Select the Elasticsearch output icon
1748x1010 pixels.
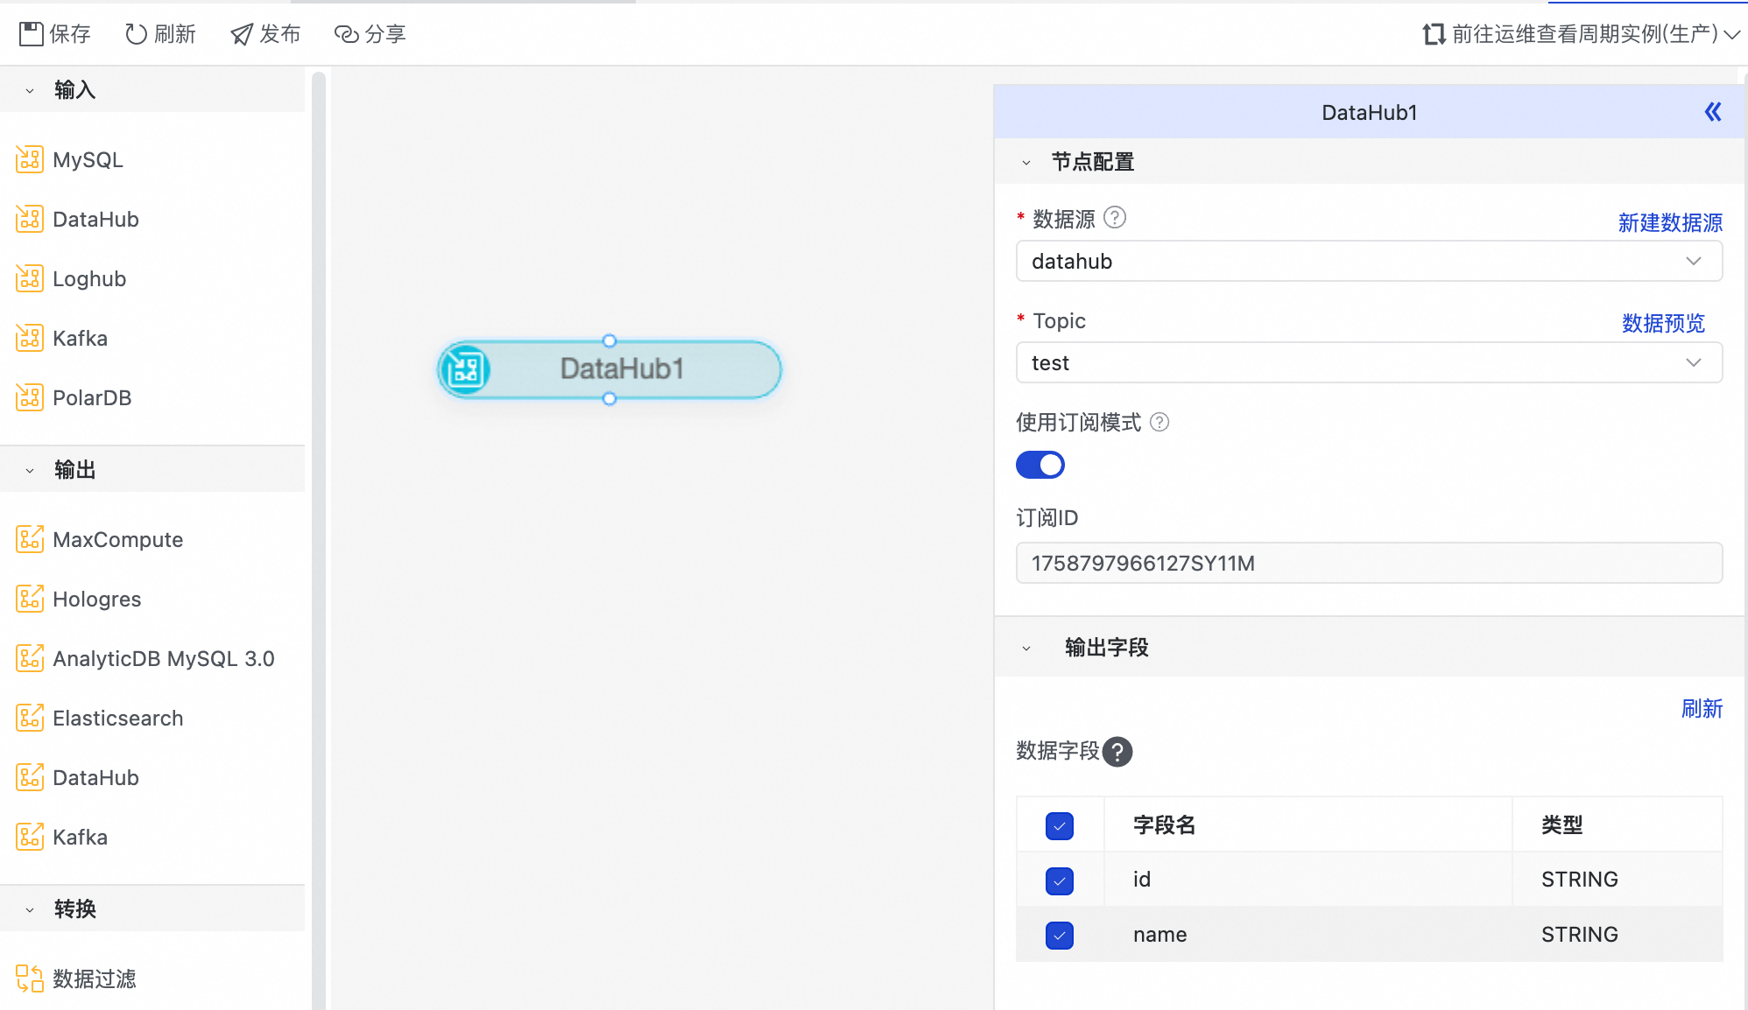tap(29, 719)
